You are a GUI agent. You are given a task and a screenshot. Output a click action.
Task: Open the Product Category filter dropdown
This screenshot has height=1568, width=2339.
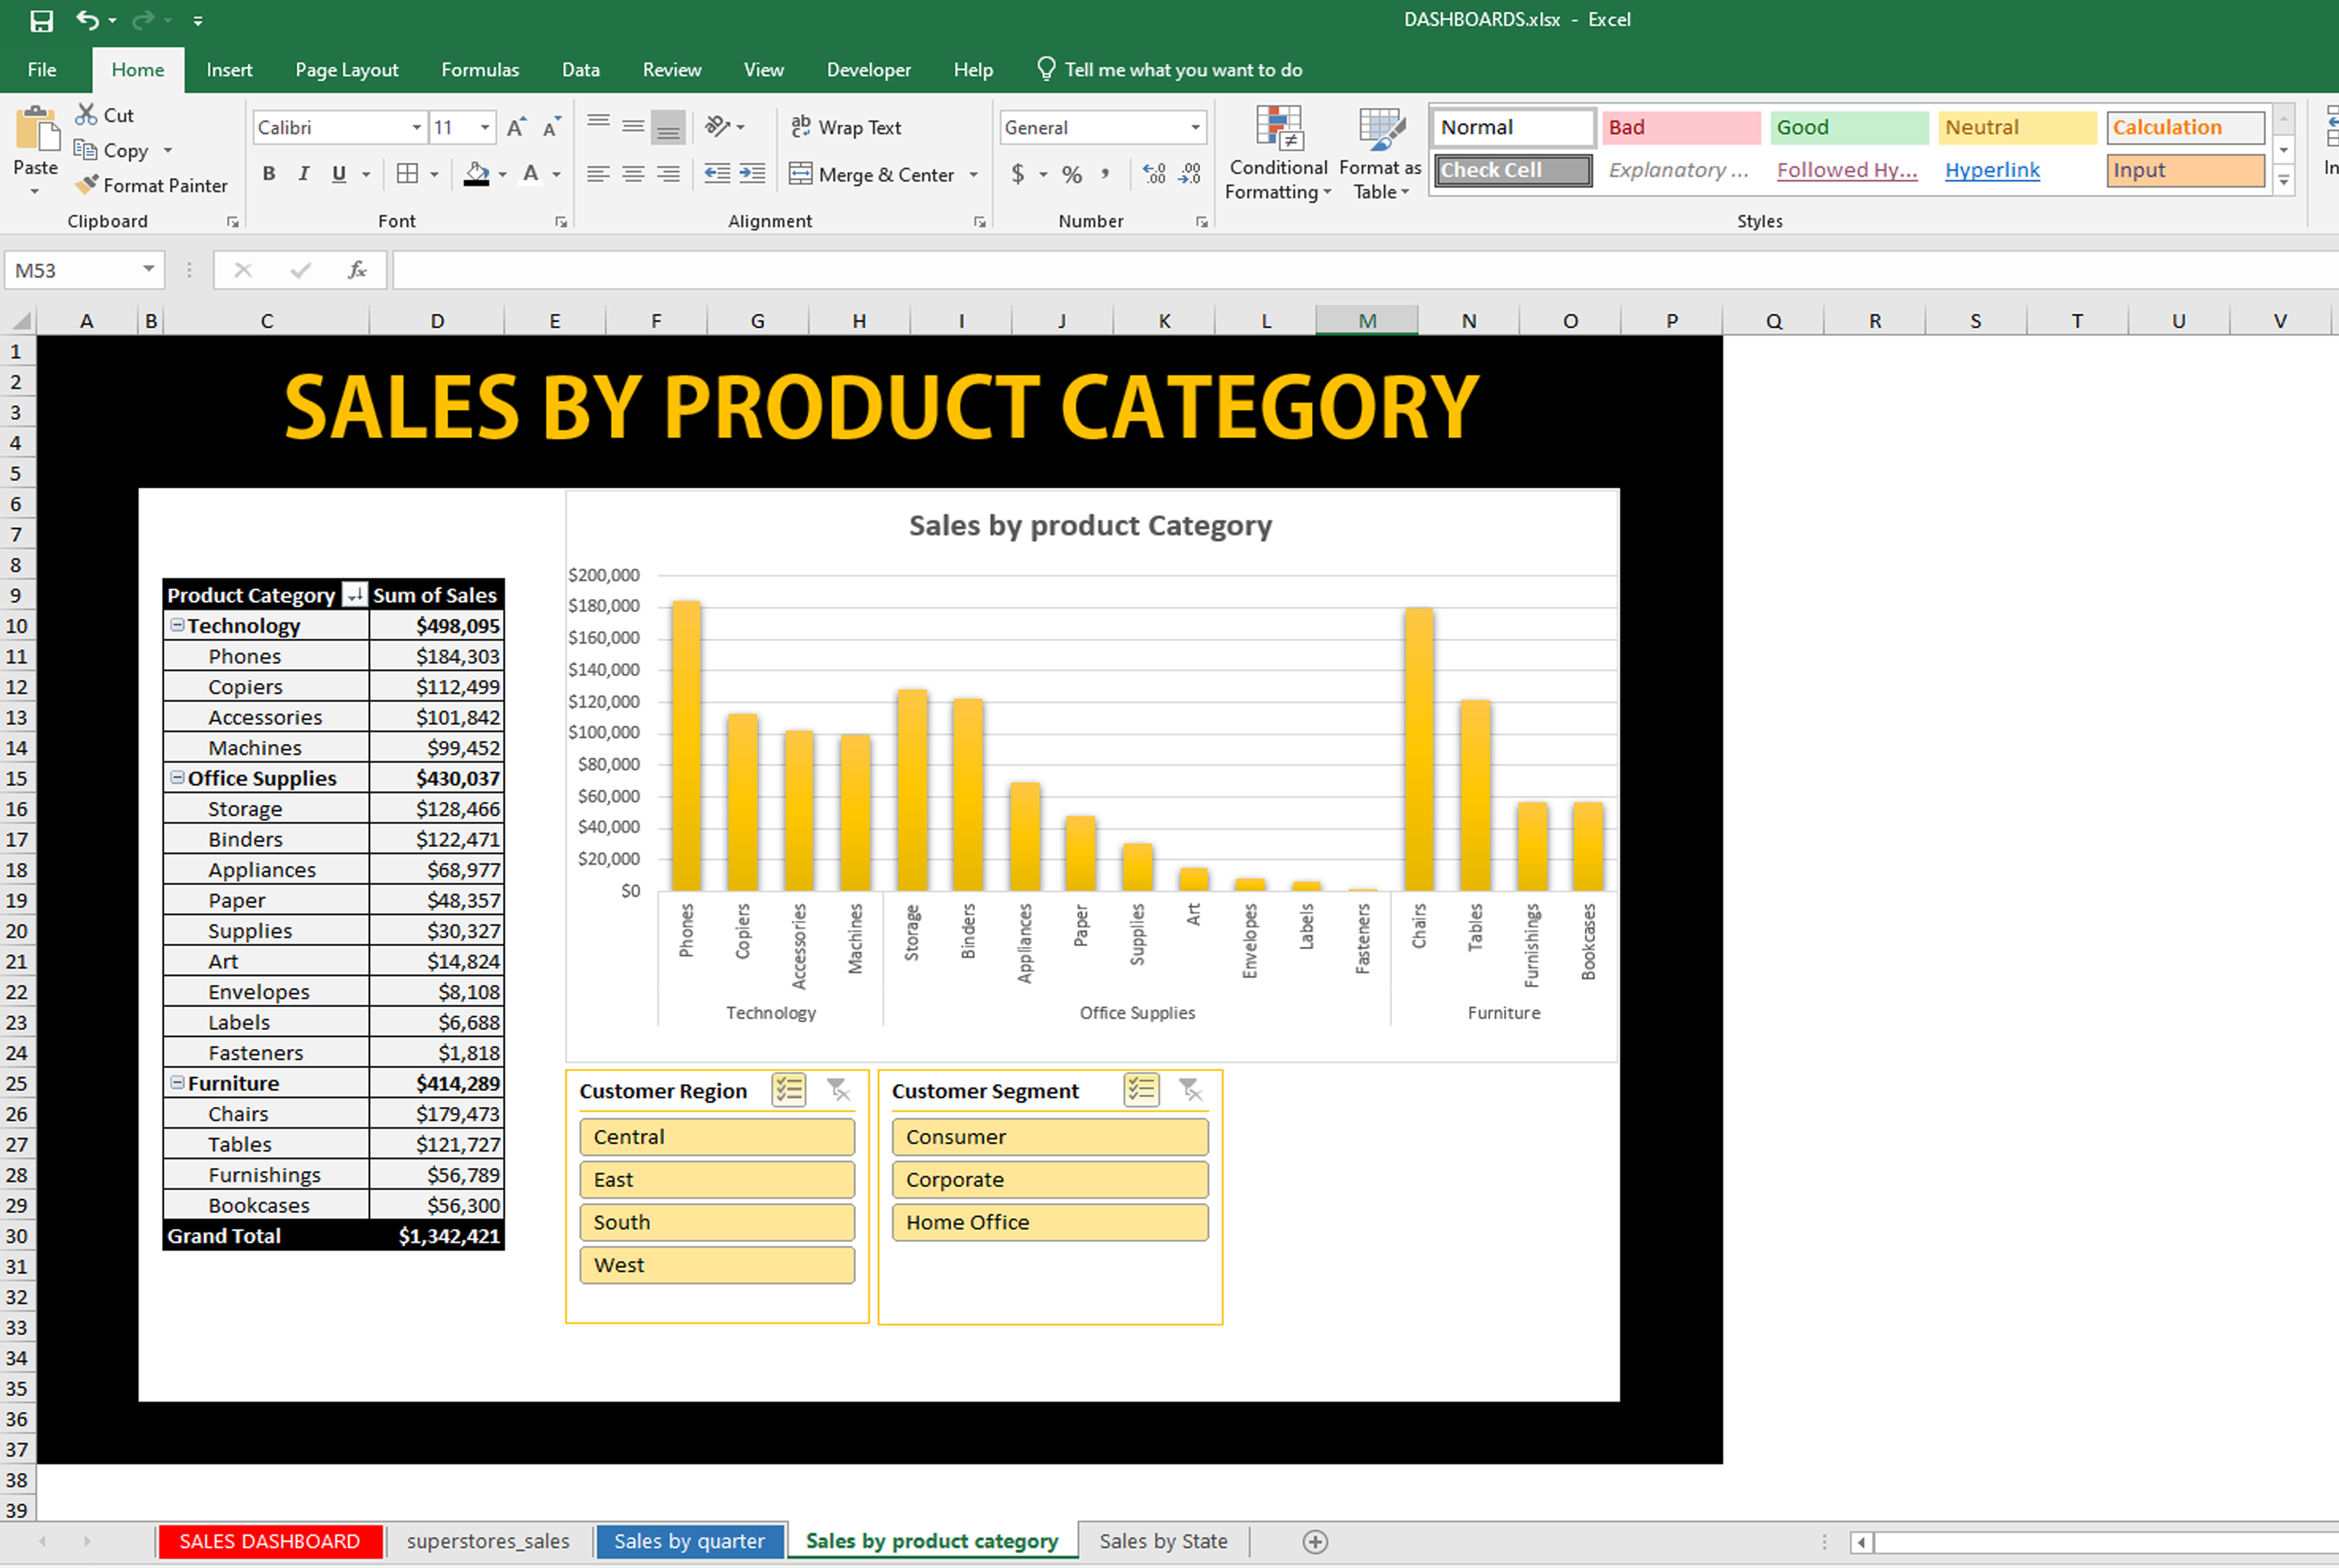tap(354, 595)
